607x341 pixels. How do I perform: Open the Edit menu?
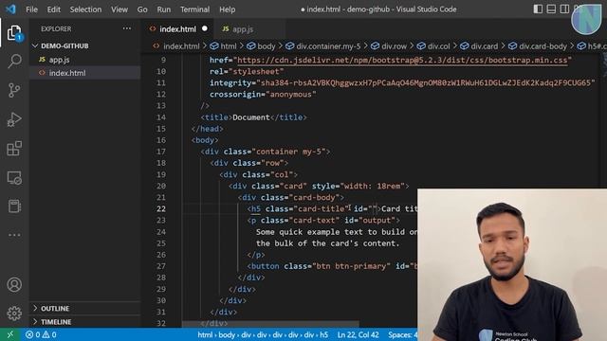click(53, 9)
